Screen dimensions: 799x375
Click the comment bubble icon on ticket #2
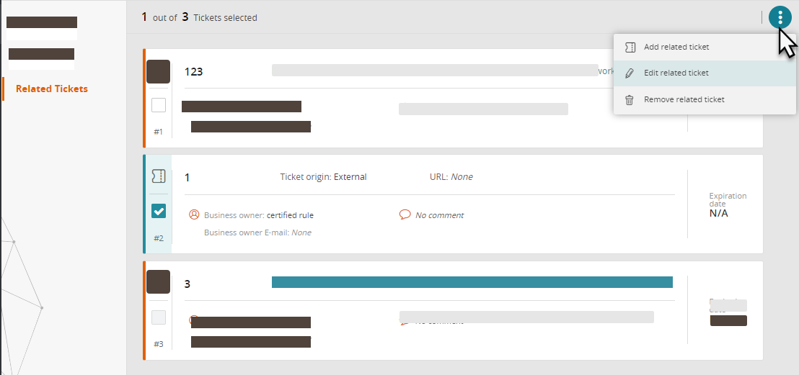coord(405,214)
